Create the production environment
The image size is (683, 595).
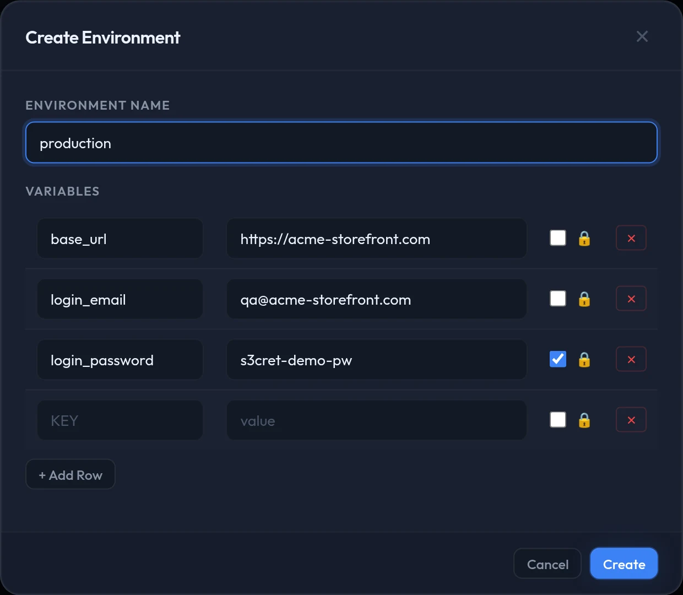click(624, 564)
